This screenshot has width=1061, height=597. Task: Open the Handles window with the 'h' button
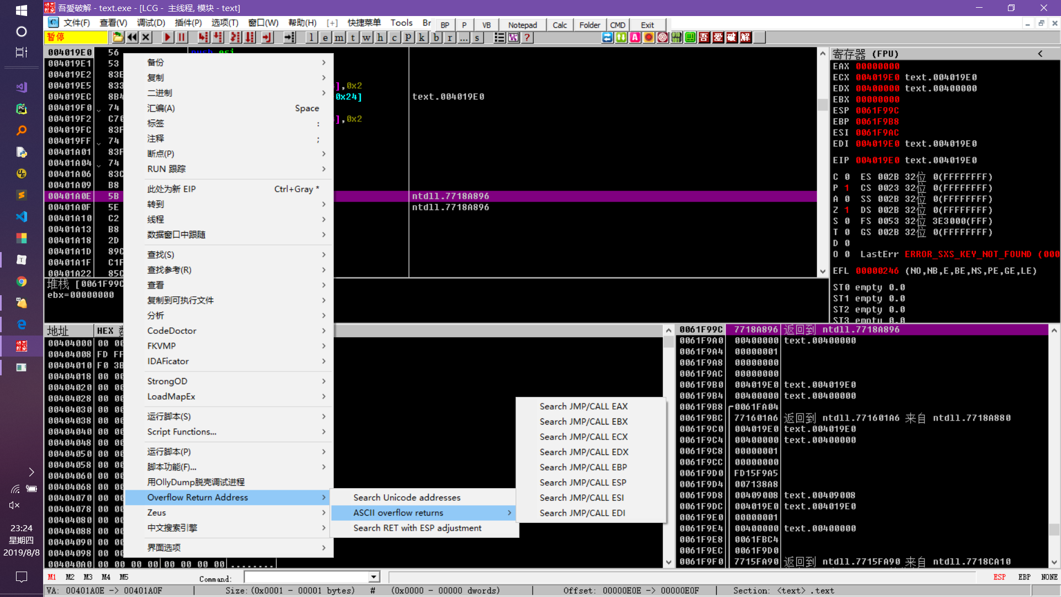click(381, 37)
